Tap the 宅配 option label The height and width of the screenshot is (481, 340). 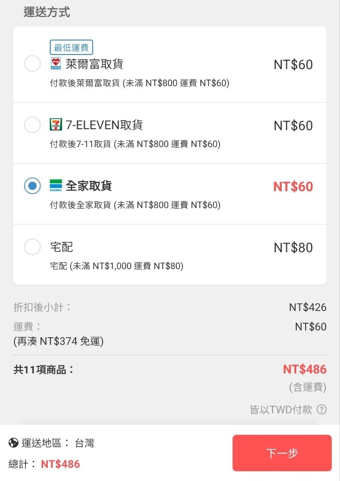(62, 247)
